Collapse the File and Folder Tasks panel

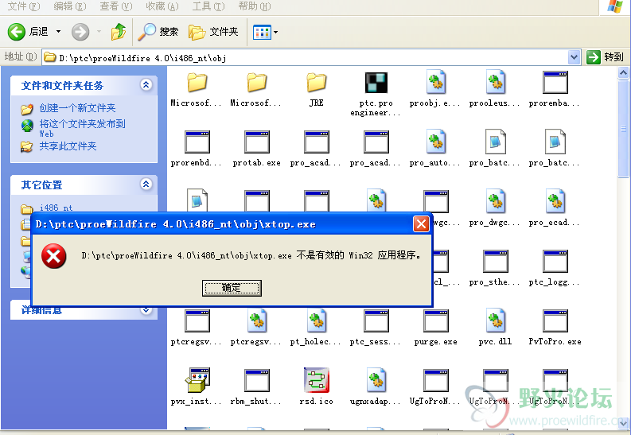146,85
